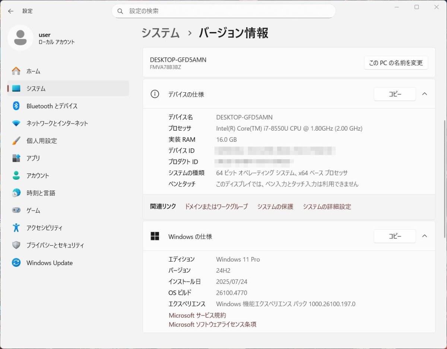Image resolution: width=447 pixels, height=349 pixels.
Task: Click the 設定の検索 search field
Action: [x=223, y=11]
